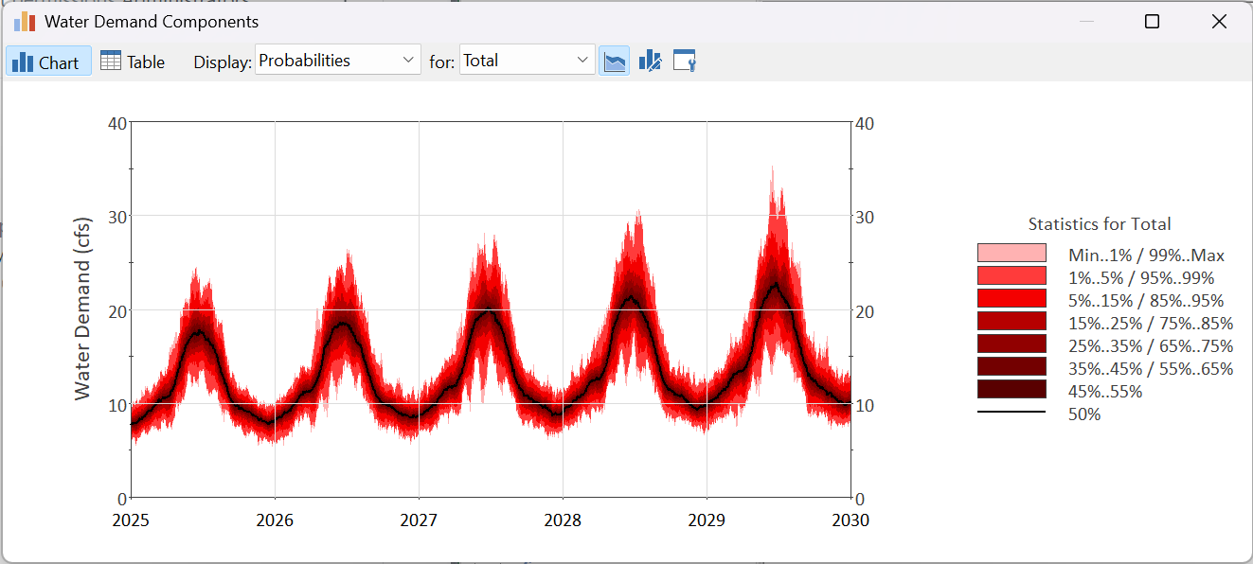This screenshot has height=564, width=1253.
Task: Maximize the Water Demand Components window
Action: (x=1152, y=22)
